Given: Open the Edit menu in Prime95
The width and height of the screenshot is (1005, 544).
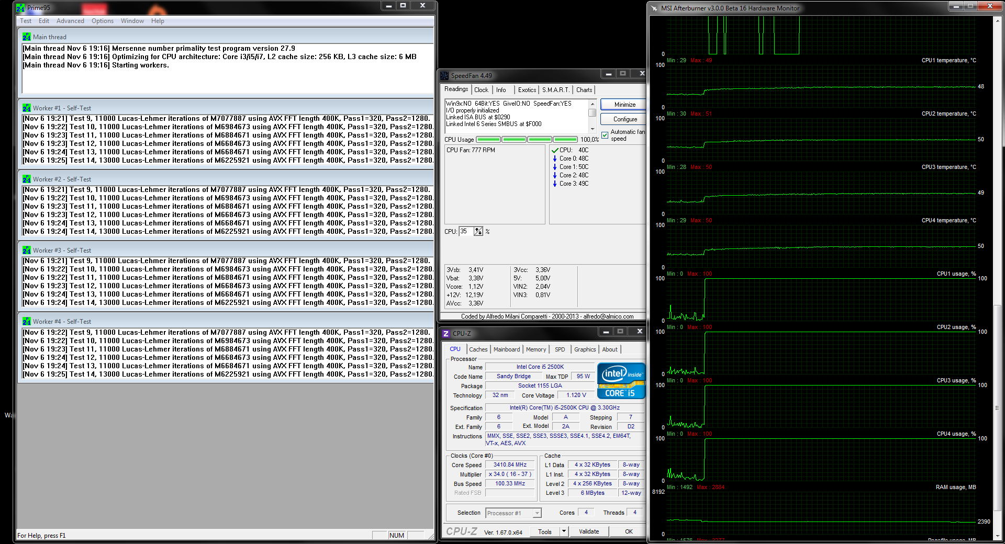Looking at the screenshot, I should 44,21.
